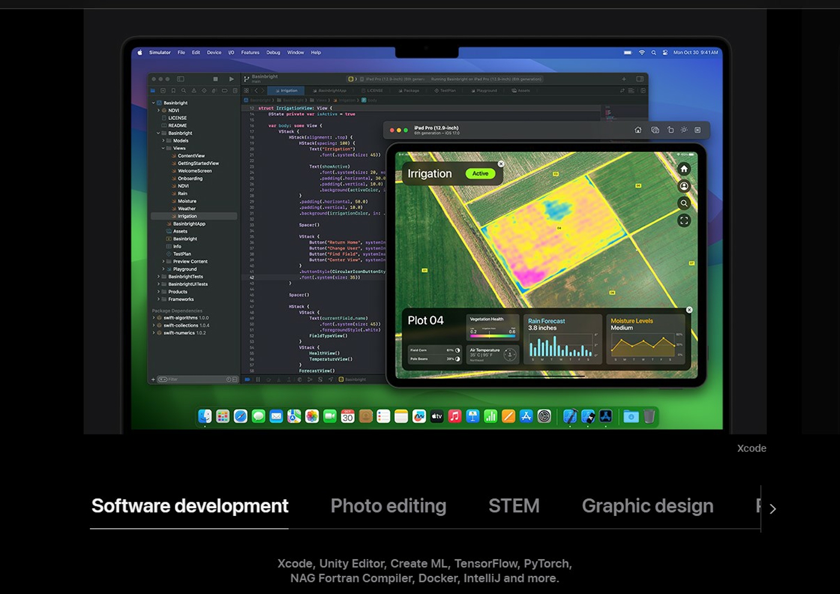Open Music from the Dock
Viewport: 840px width, 594px height.
(455, 416)
